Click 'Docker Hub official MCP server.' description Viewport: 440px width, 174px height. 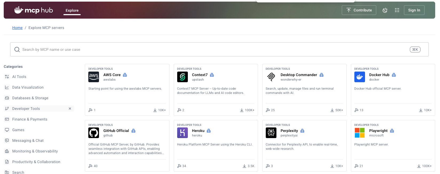(x=378, y=89)
